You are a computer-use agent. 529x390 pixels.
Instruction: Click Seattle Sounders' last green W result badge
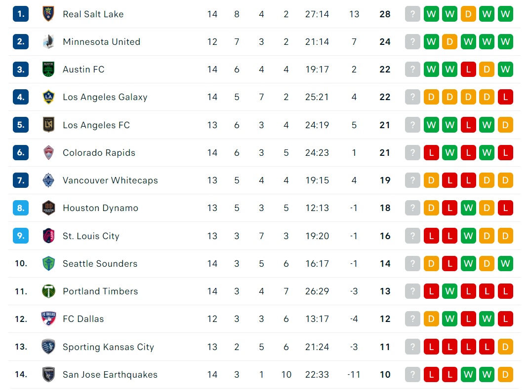505,263
